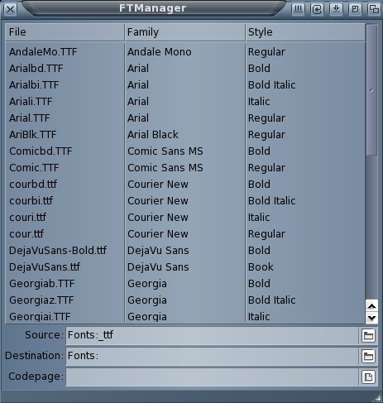Click the empty Codepage input field
The height and width of the screenshot is (403, 383).
(x=212, y=377)
